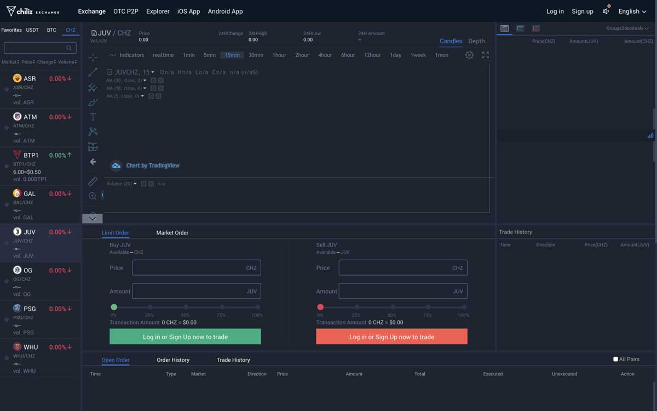Click the market search input box

pyautogui.click(x=40, y=48)
